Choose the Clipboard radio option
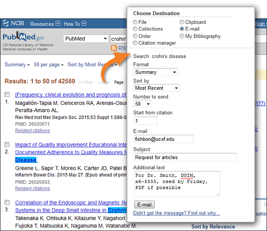Viewport: 267px width, 231px height. click(182, 22)
